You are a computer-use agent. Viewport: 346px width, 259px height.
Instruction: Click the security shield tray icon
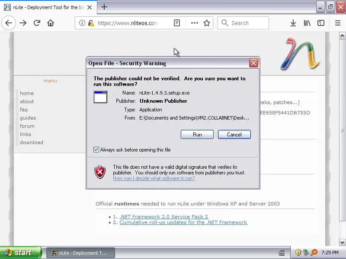click(298, 253)
